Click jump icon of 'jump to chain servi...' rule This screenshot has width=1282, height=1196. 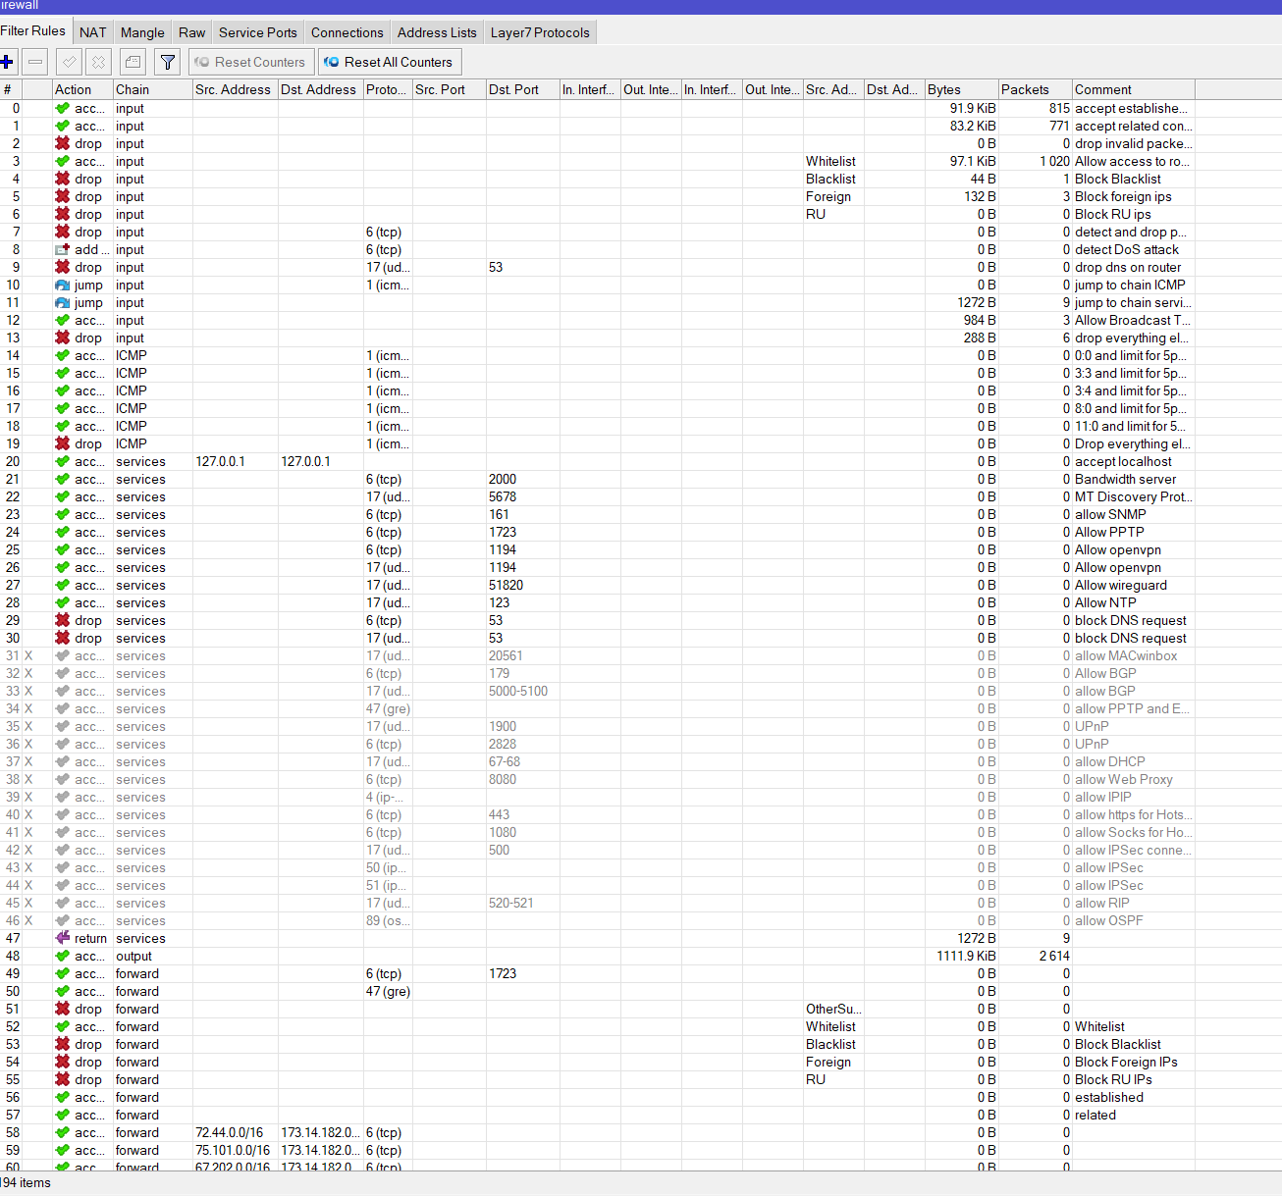click(x=63, y=302)
